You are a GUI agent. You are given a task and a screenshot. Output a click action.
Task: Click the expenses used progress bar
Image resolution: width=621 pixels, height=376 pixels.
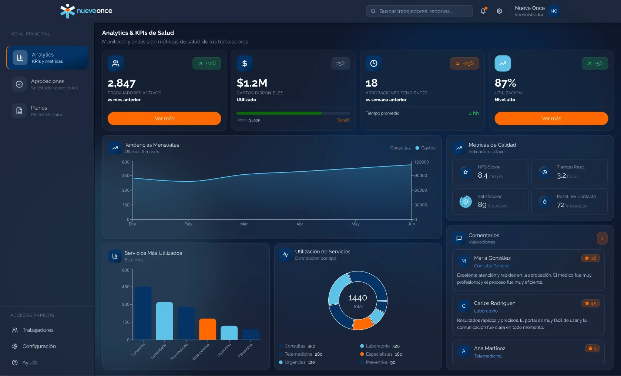point(293,113)
